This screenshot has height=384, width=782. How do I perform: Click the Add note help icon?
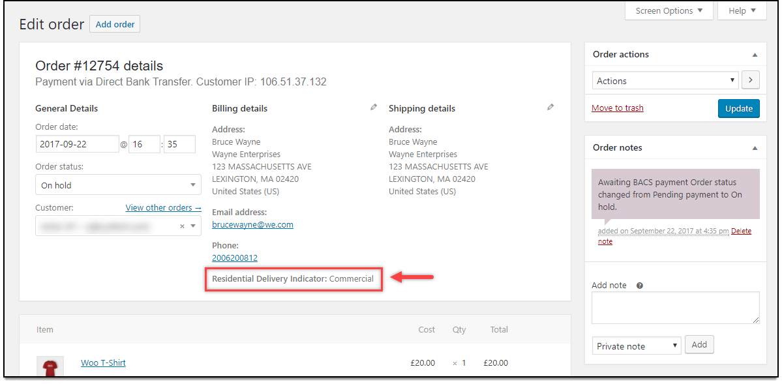[x=640, y=286]
